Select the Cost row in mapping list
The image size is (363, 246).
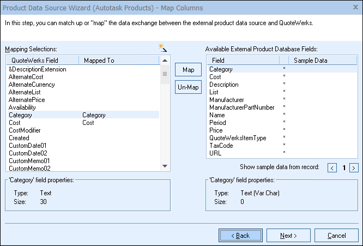click(x=14, y=123)
